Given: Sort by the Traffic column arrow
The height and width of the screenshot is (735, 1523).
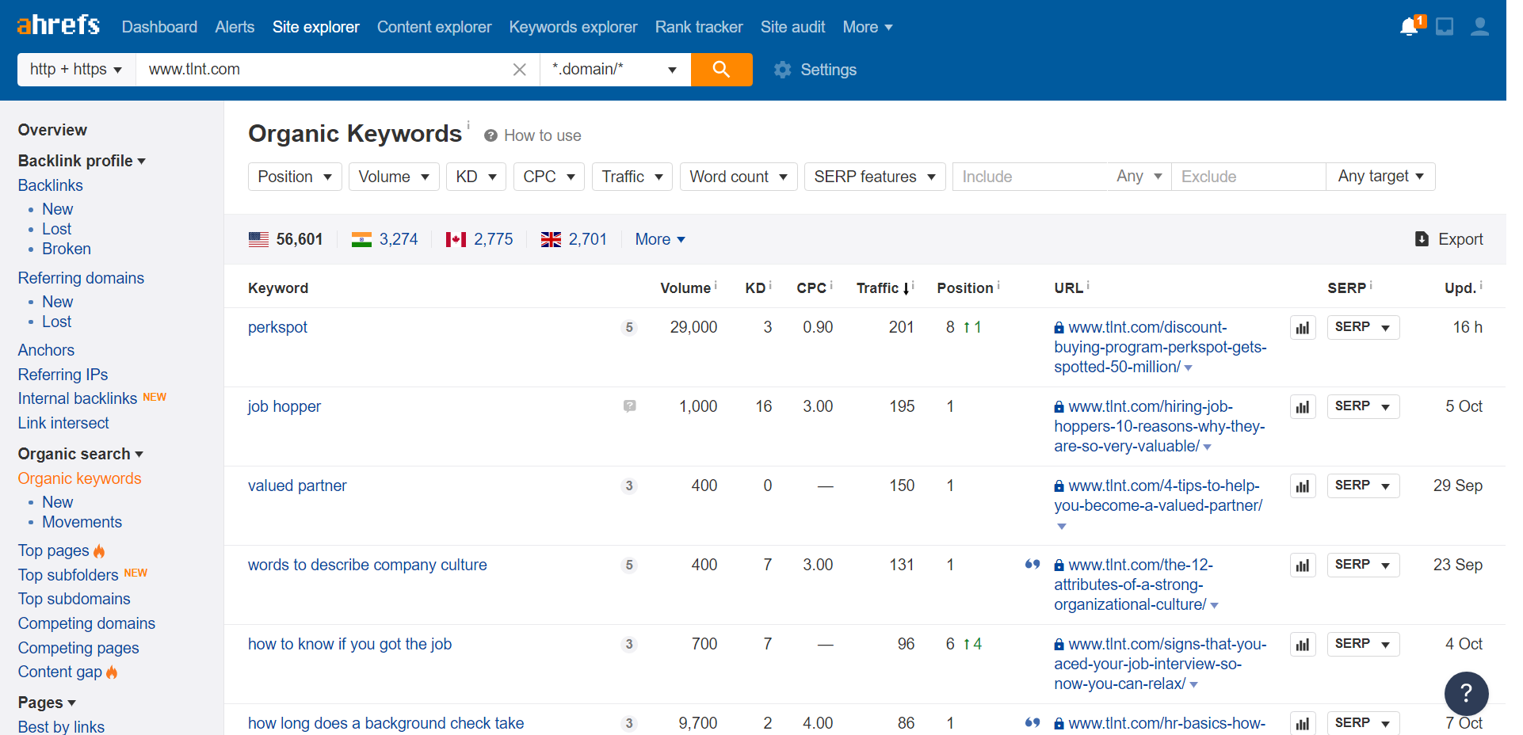Looking at the screenshot, I should [906, 289].
